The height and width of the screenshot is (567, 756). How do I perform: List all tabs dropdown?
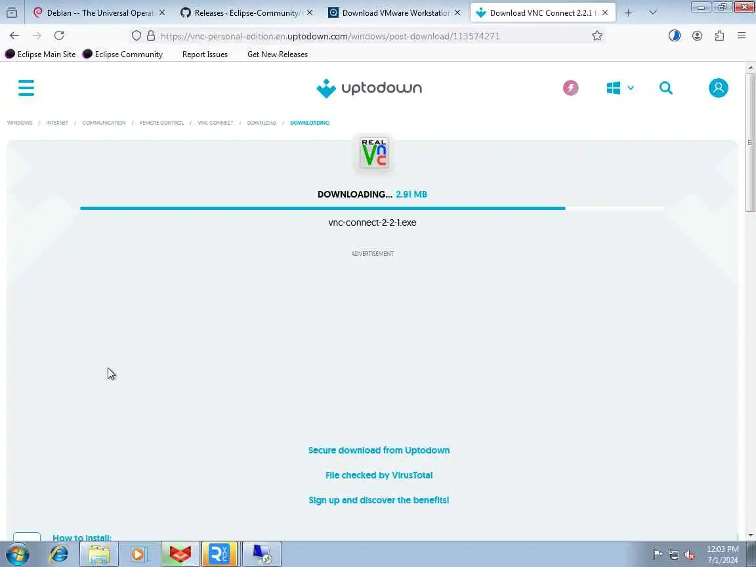(x=653, y=13)
